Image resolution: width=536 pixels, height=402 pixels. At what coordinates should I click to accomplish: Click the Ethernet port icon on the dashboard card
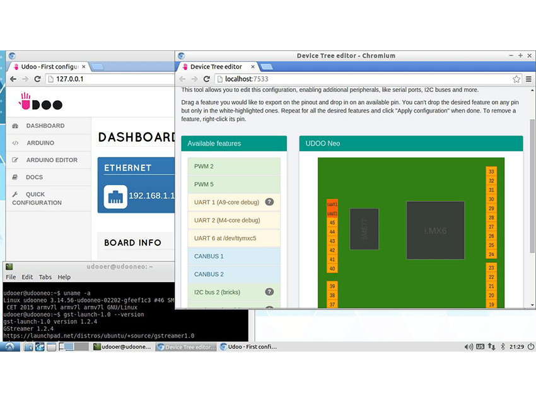(x=115, y=197)
